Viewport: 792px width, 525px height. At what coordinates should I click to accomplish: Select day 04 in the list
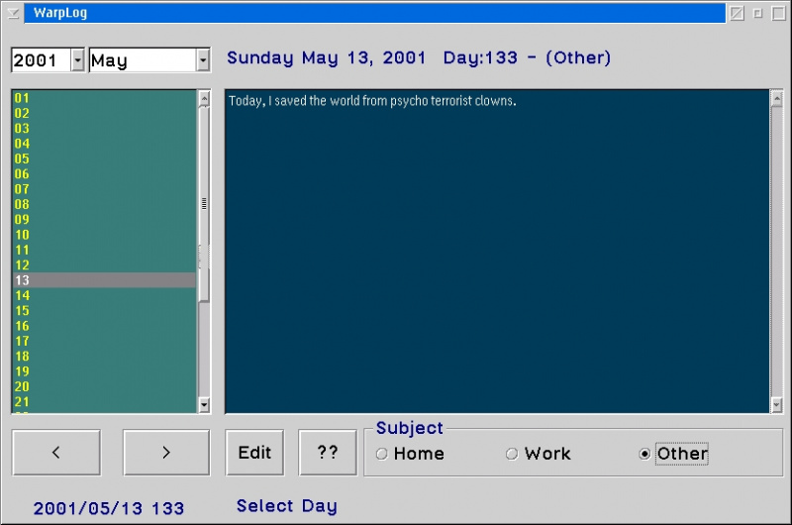[x=104, y=144]
